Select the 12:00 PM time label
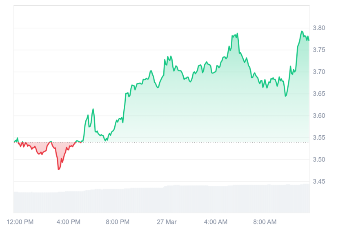Viewport: 347px width, 231px height. 20,222
